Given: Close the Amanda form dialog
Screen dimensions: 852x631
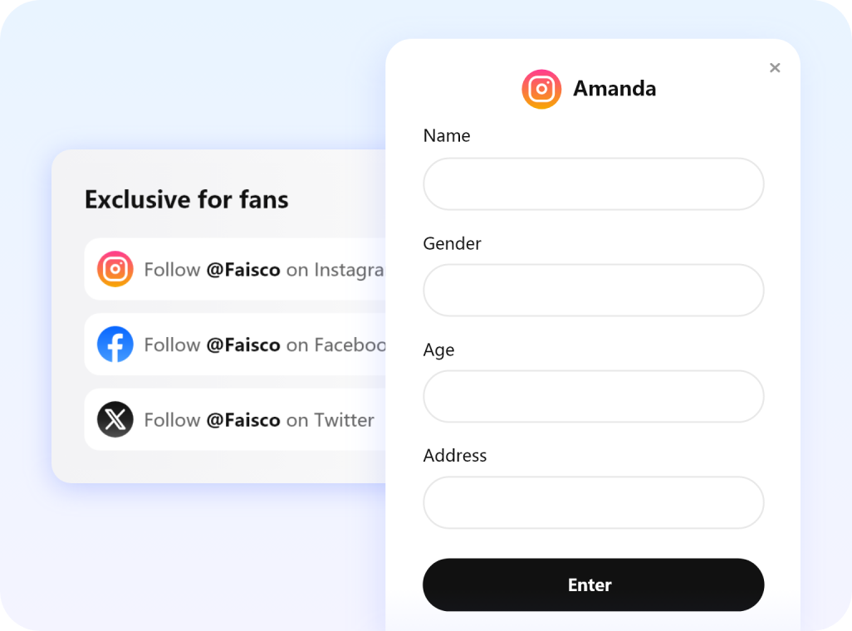Looking at the screenshot, I should tap(775, 68).
